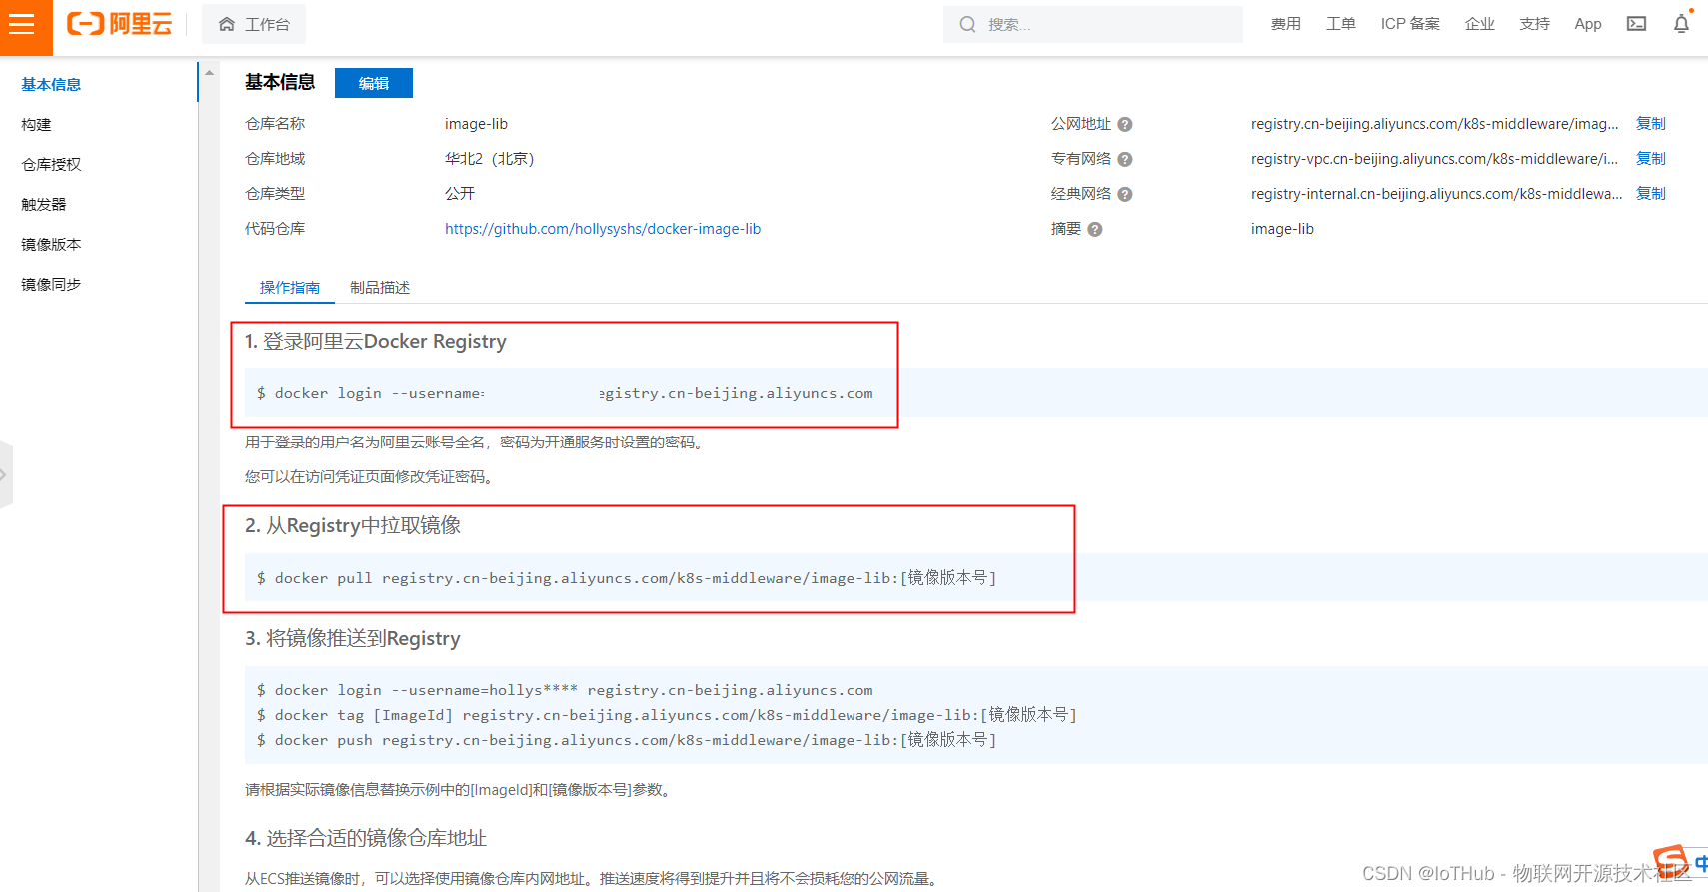Click the 华北2（北京）region value
The height and width of the screenshot is (892, 1708).
click(490, 159)
